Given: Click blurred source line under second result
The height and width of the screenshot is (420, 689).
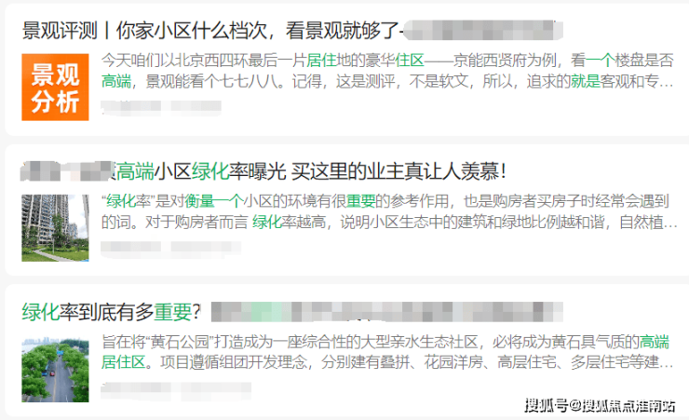Looking at the screenshot, I should point(171,249).
